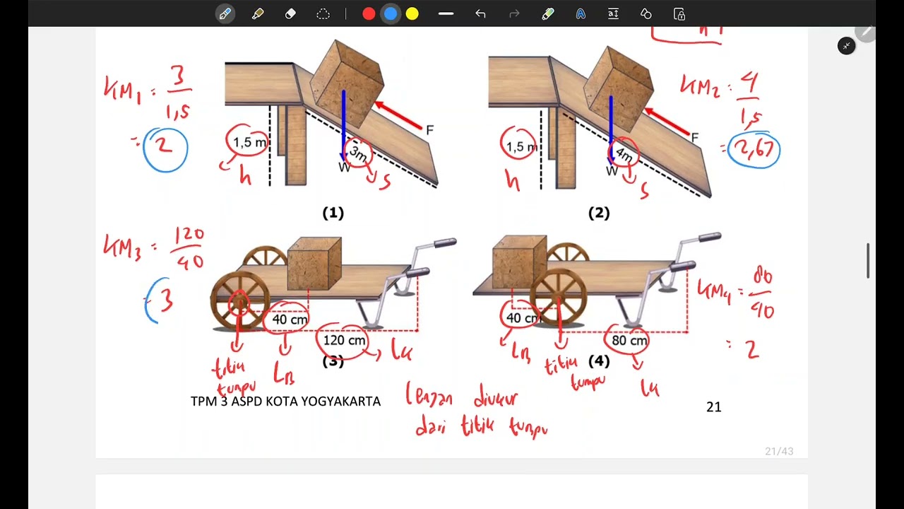Click the 4m ramp length label

[x=624, y=153]
